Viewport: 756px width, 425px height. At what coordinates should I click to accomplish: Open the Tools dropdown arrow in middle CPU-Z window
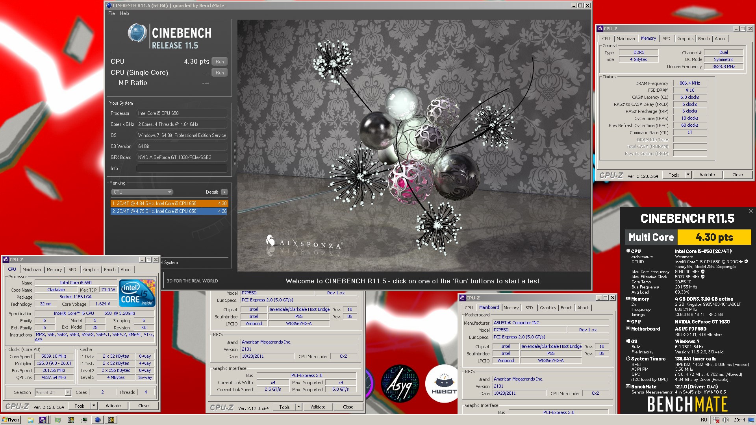[298, 407]
